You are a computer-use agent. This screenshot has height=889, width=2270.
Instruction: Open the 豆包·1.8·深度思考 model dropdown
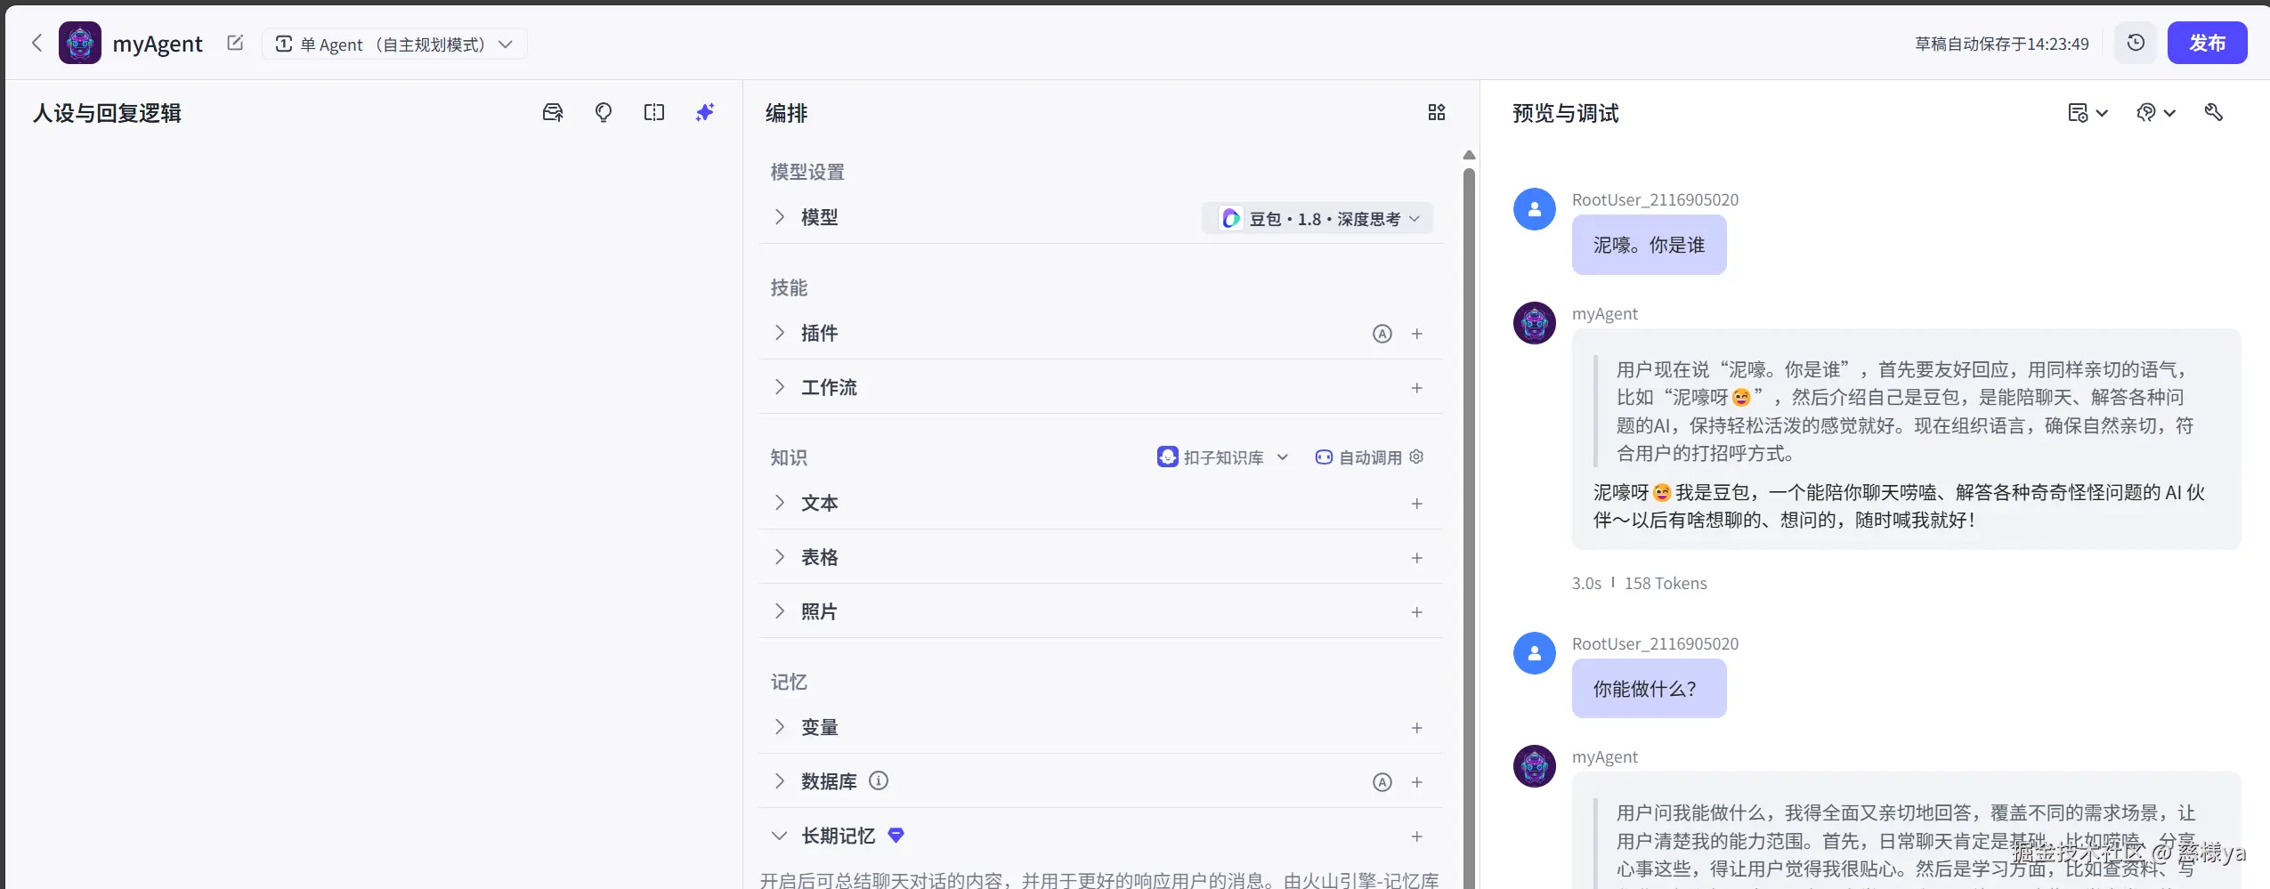(x=1316, y=218)
